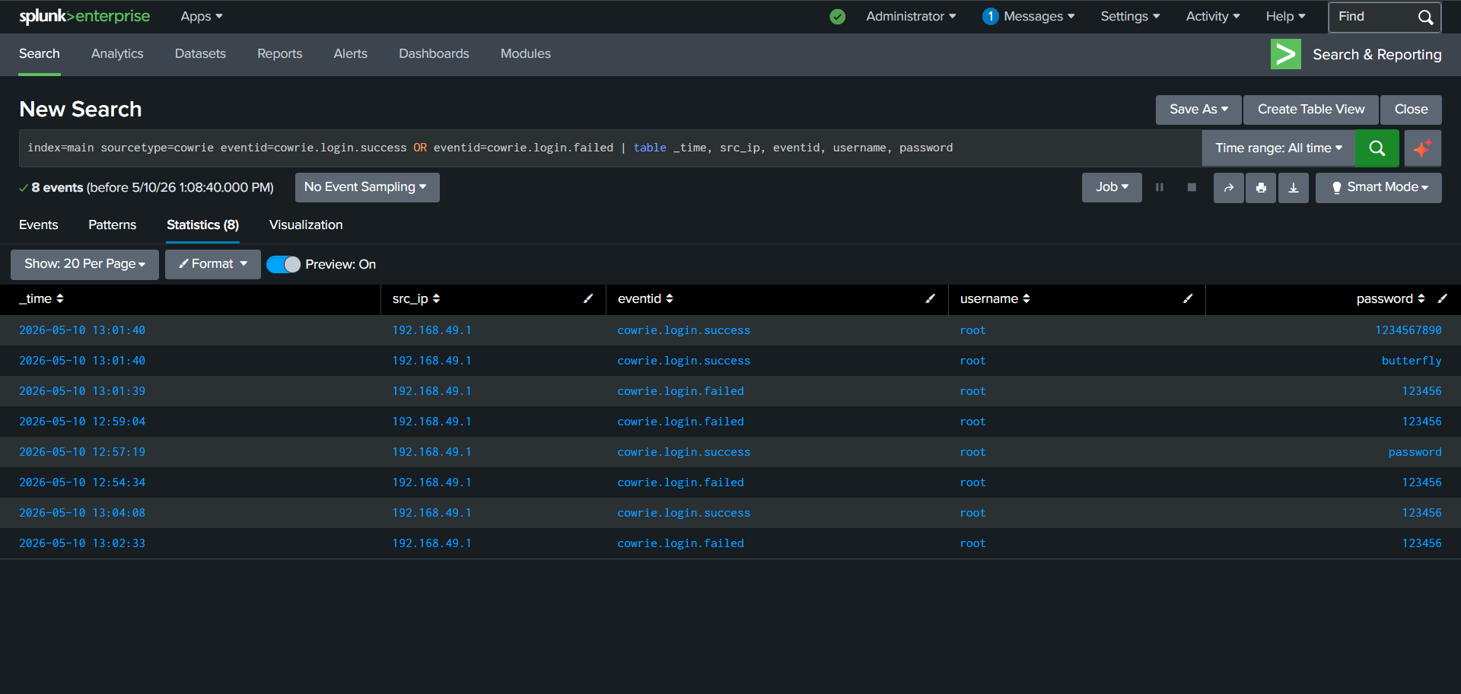Screen dimensions: 1461x694
Task: Go to Reports page
Action: coord(279,54)
